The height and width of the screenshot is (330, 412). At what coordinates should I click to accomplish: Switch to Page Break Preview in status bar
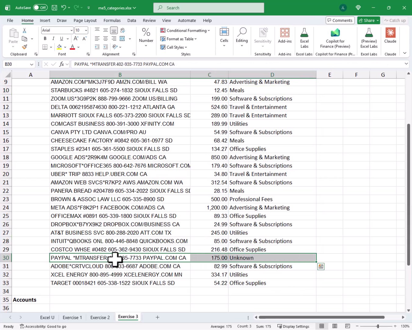347,326
